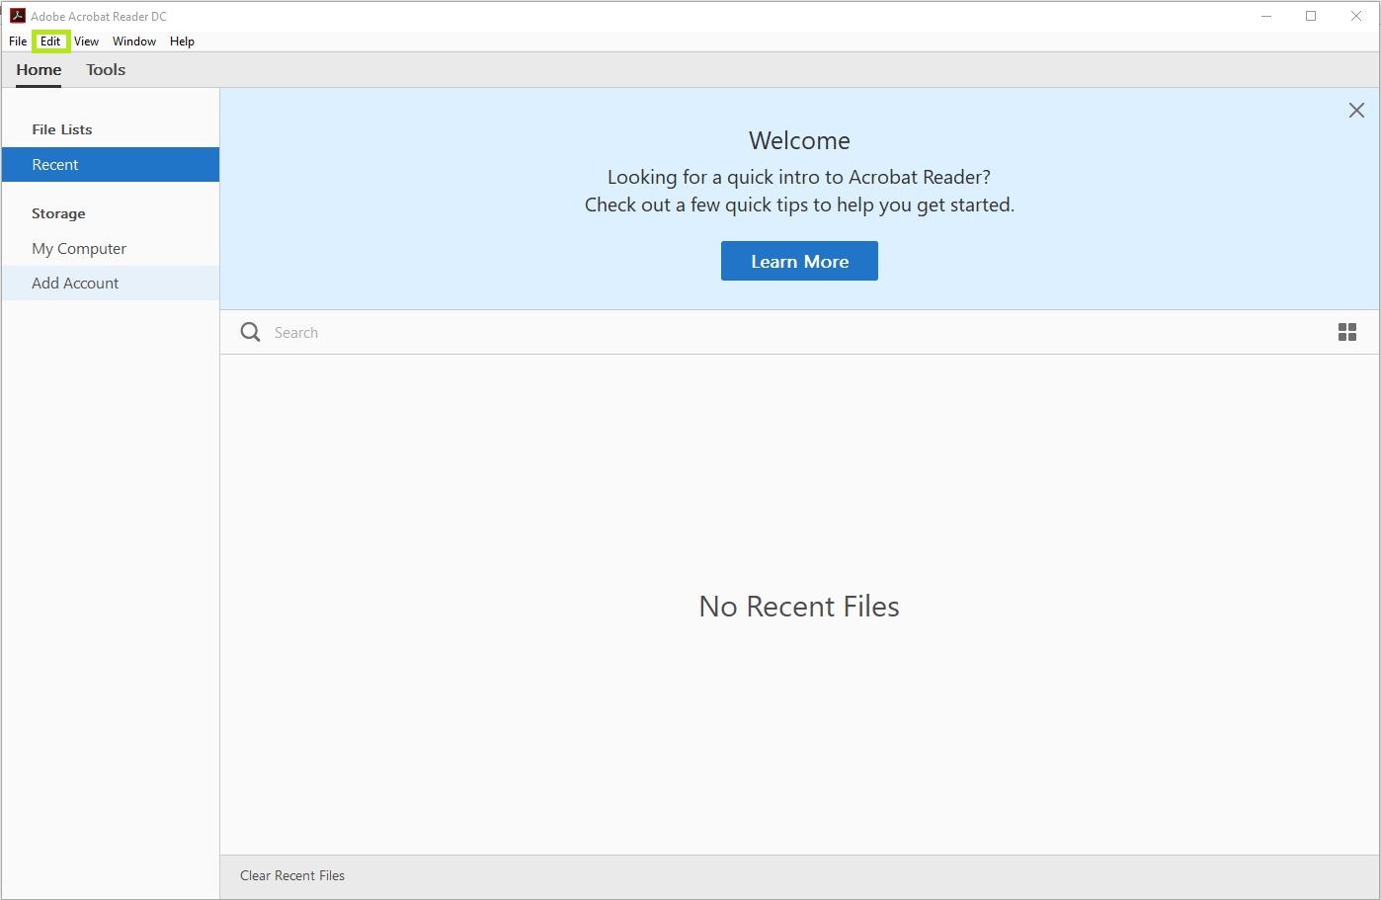This screenshot has width=1381, height=900.
Task: Click the No Recent Files text
Action: [799, 607]
